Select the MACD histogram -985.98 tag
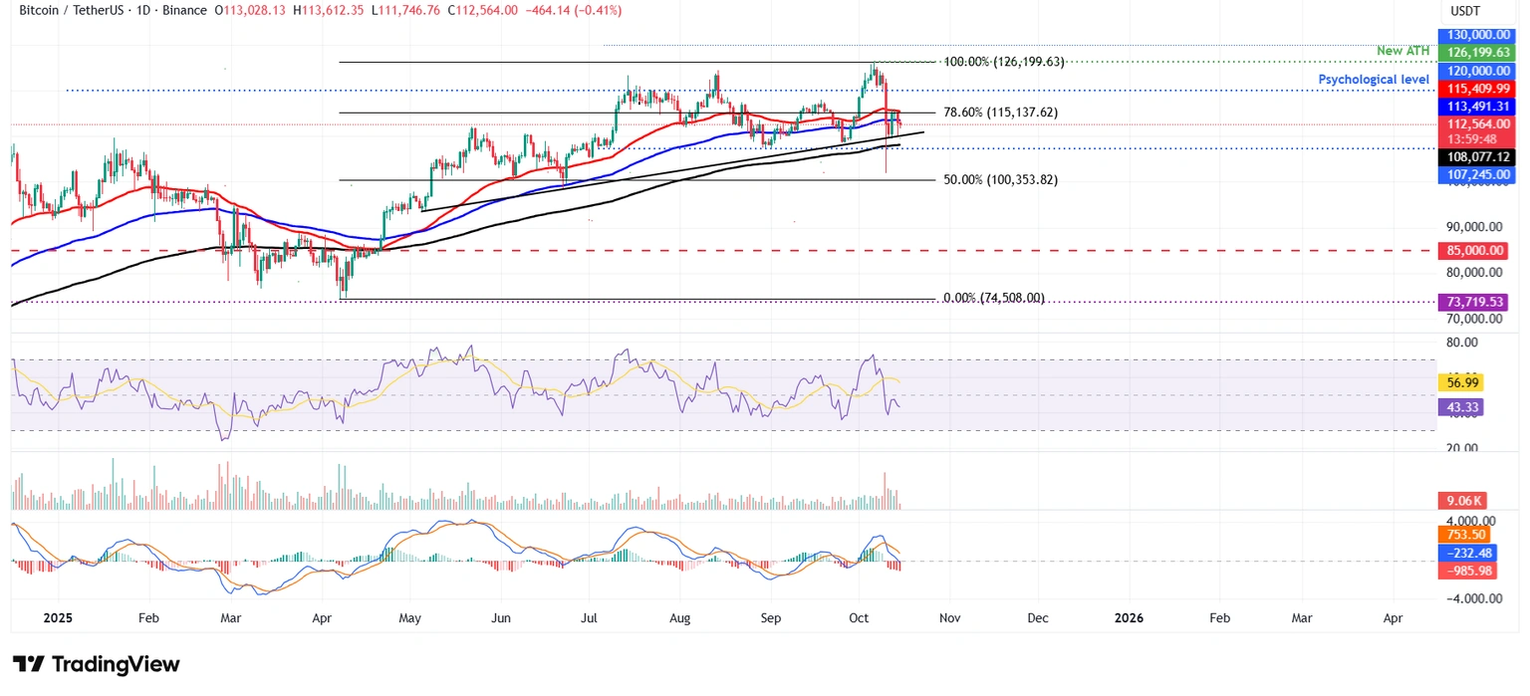The height and width of the screenshot is (696, 1530). click(x=1470, y=571)
